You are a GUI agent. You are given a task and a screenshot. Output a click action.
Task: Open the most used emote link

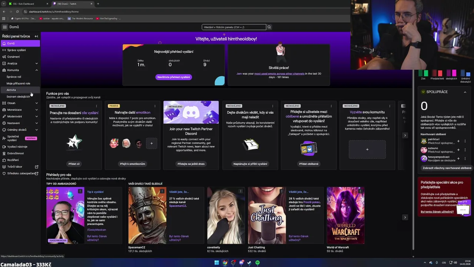pyautogui.click(x=279, y=73)
